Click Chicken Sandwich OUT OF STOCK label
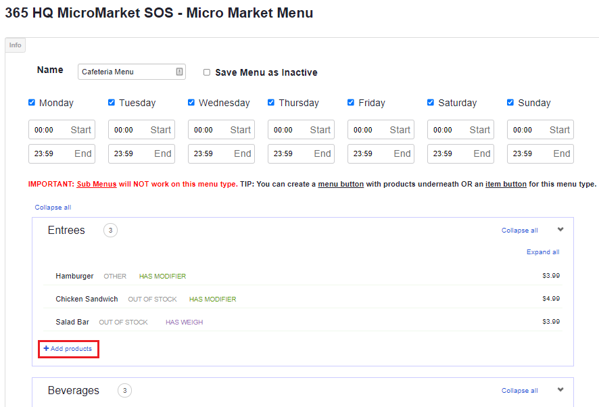This screenshot has width=599, height=407. point(152,300)
